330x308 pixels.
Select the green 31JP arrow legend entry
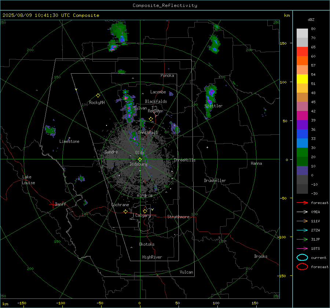pos(302,239)
